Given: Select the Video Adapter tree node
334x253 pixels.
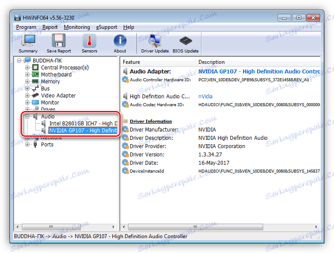Looking at the screenshot, I should coord(58,95).
